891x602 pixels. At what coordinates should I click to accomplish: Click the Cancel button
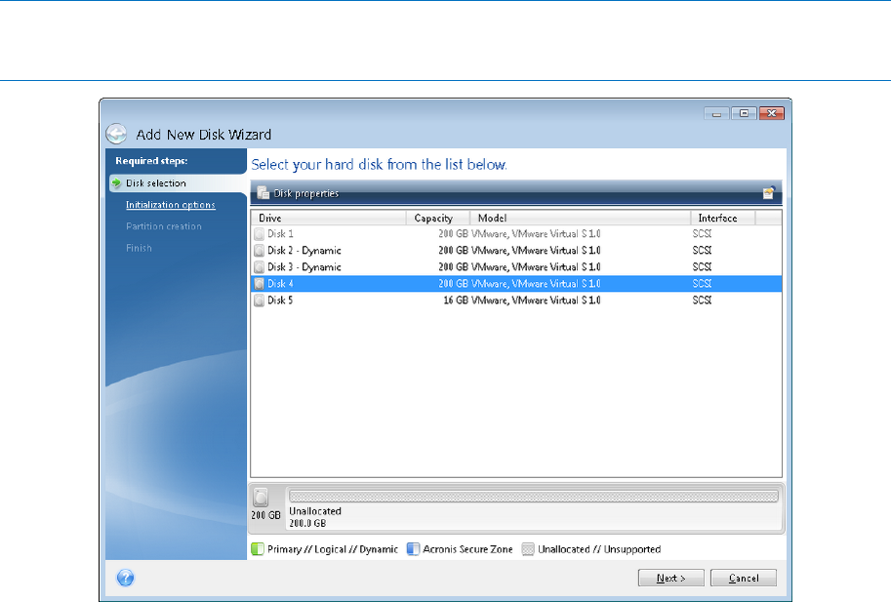744,579
